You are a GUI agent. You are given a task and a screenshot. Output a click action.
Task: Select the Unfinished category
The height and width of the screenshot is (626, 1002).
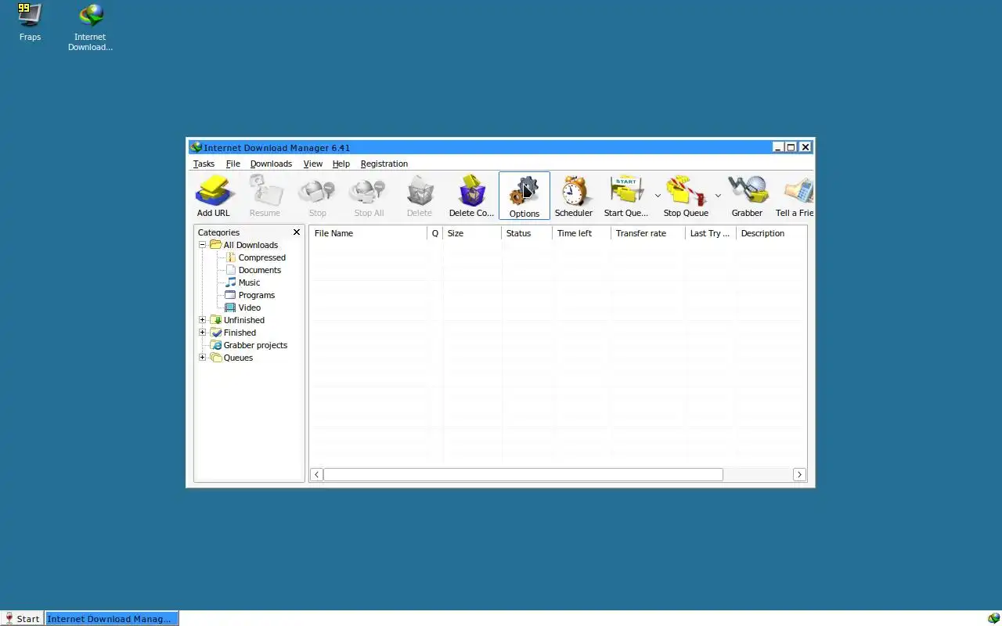[x=237, y=320]
